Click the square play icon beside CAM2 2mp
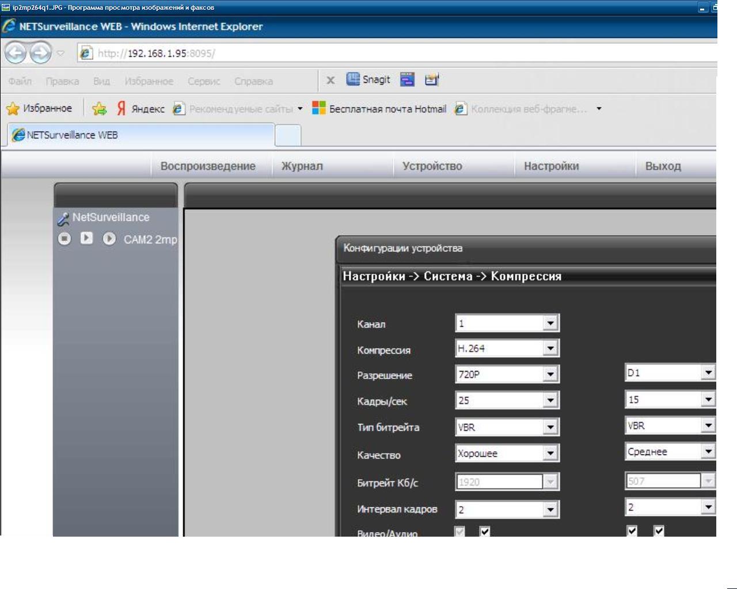Screen dimensions: 737x589 point(86,238)
